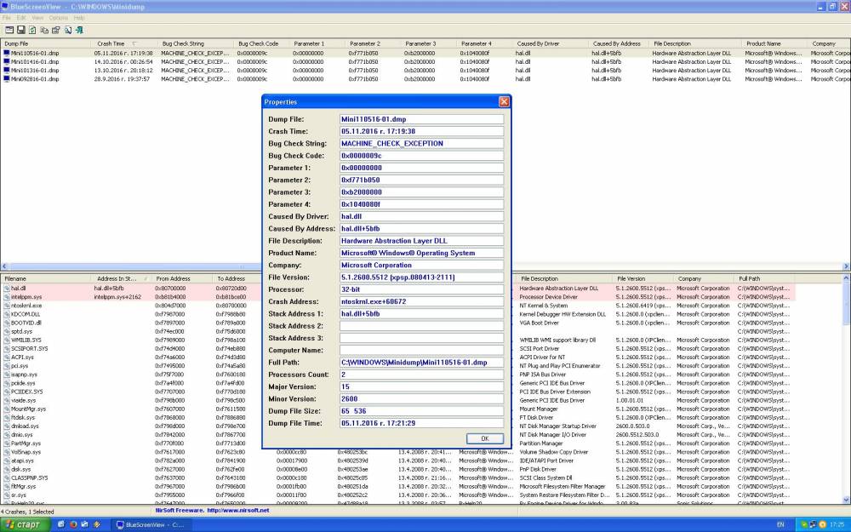Open the View menu
This screenshot has height=532, width=851.
pyautogui.click(x=37, y=18)
